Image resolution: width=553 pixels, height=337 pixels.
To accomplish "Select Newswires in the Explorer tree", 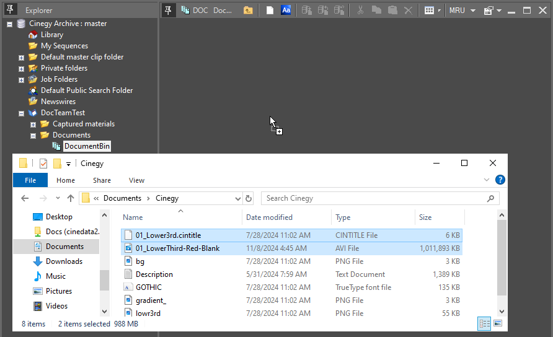I will pyautogui.click(x=58, y=102).
